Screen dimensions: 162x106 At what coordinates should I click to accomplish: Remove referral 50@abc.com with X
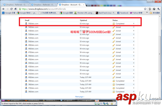134,41
